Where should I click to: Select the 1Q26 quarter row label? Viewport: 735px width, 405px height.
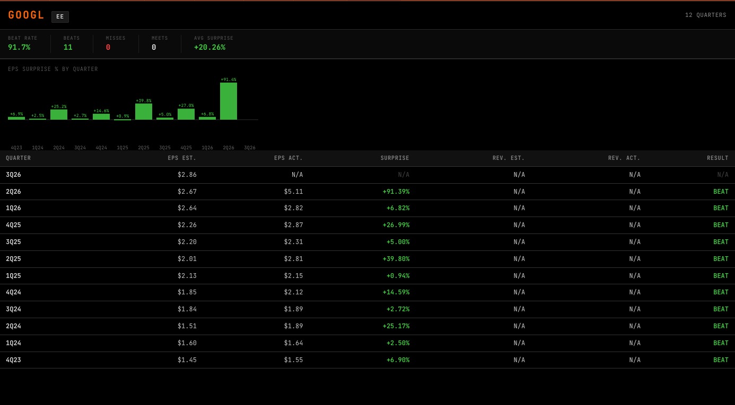[x=14, y=208]
